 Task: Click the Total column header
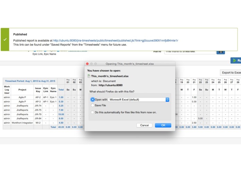click(61, 90)
